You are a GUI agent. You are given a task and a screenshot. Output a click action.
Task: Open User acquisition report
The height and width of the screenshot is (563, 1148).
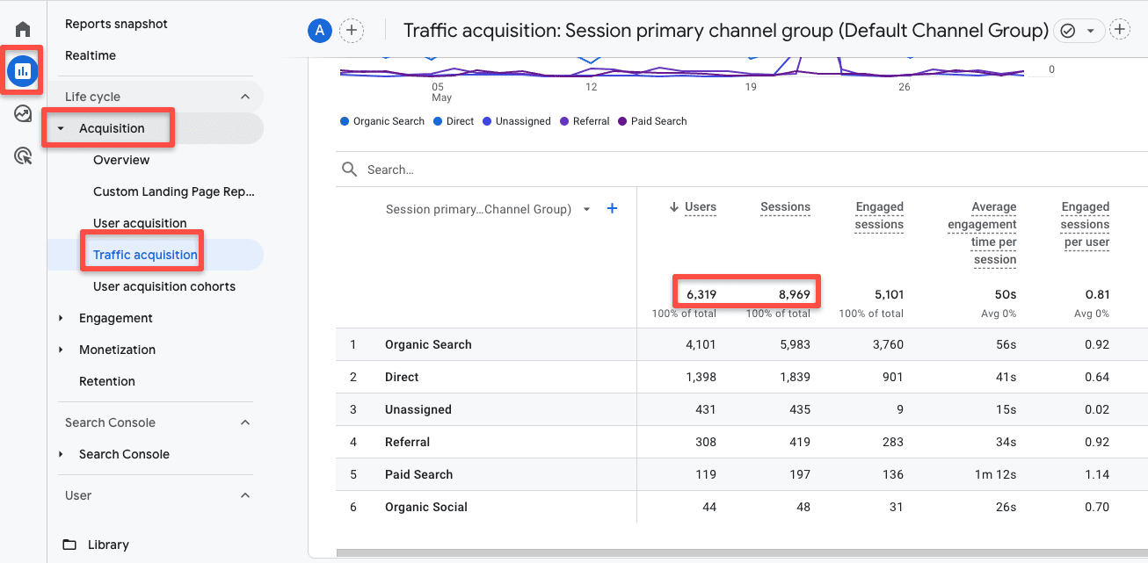(140, 223)
